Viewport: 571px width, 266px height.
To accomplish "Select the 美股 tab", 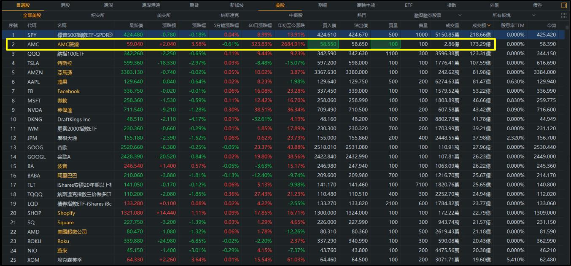I will tap(280, 5).
